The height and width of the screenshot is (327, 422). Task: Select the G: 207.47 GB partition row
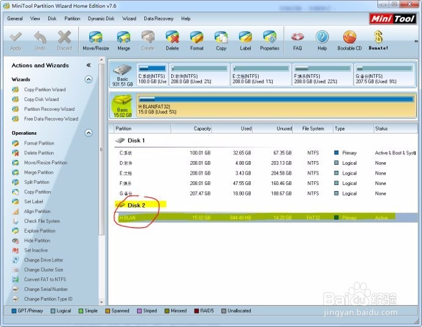coord(265,194)
